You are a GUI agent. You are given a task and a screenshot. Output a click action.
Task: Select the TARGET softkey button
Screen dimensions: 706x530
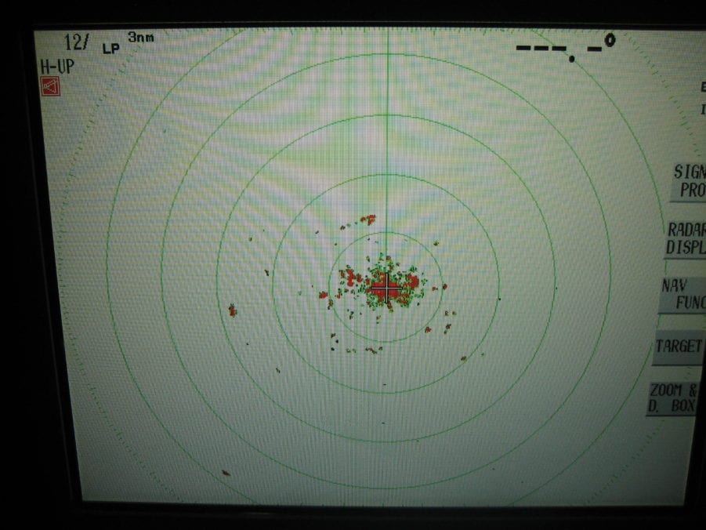679,347
